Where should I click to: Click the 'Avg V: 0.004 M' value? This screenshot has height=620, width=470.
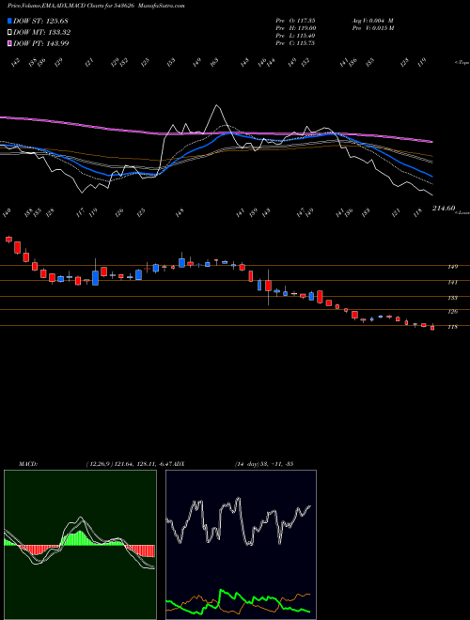pos(372,21)
